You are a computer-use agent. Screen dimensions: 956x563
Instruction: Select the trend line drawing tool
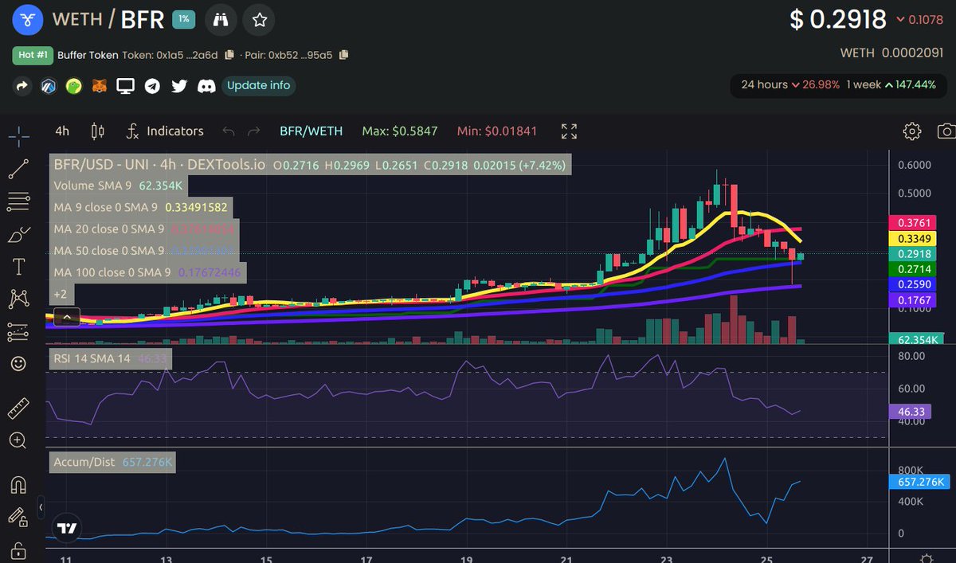click(19, 169)
